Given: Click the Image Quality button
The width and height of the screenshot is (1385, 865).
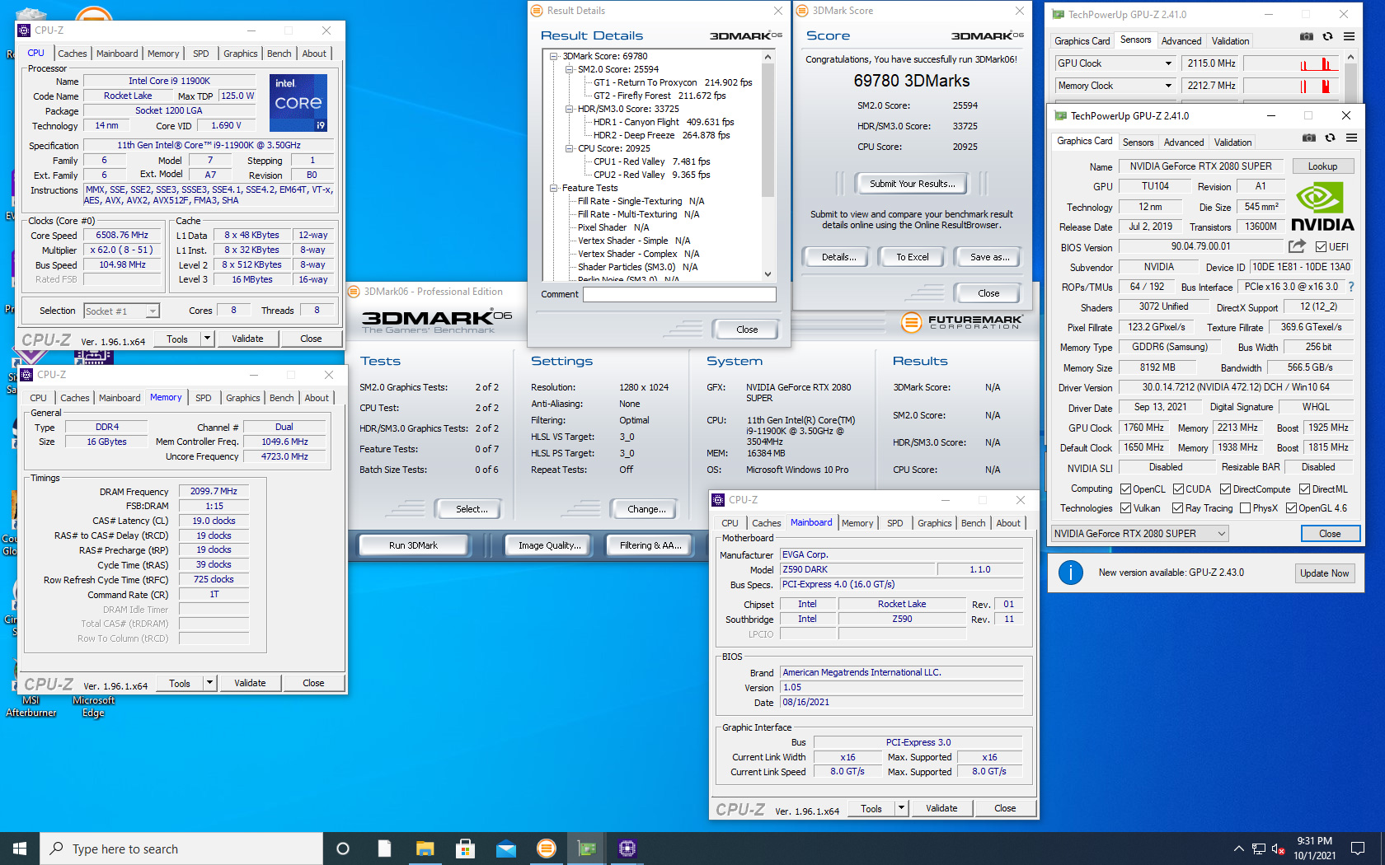Looking at the screenshot, I should pyautogui.click(x=550, y=545).
